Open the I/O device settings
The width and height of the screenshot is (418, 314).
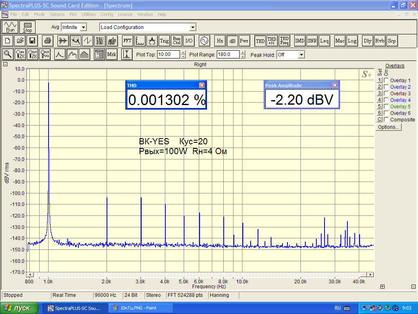pos(189,41)
